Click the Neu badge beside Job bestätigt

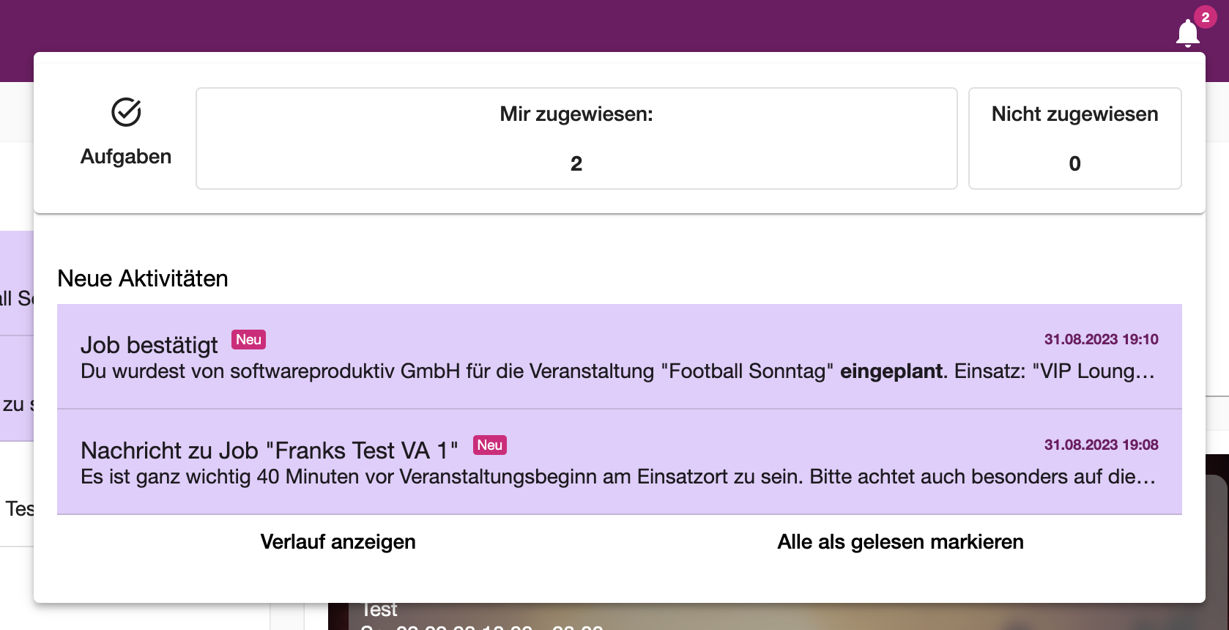tap(249, 340)
